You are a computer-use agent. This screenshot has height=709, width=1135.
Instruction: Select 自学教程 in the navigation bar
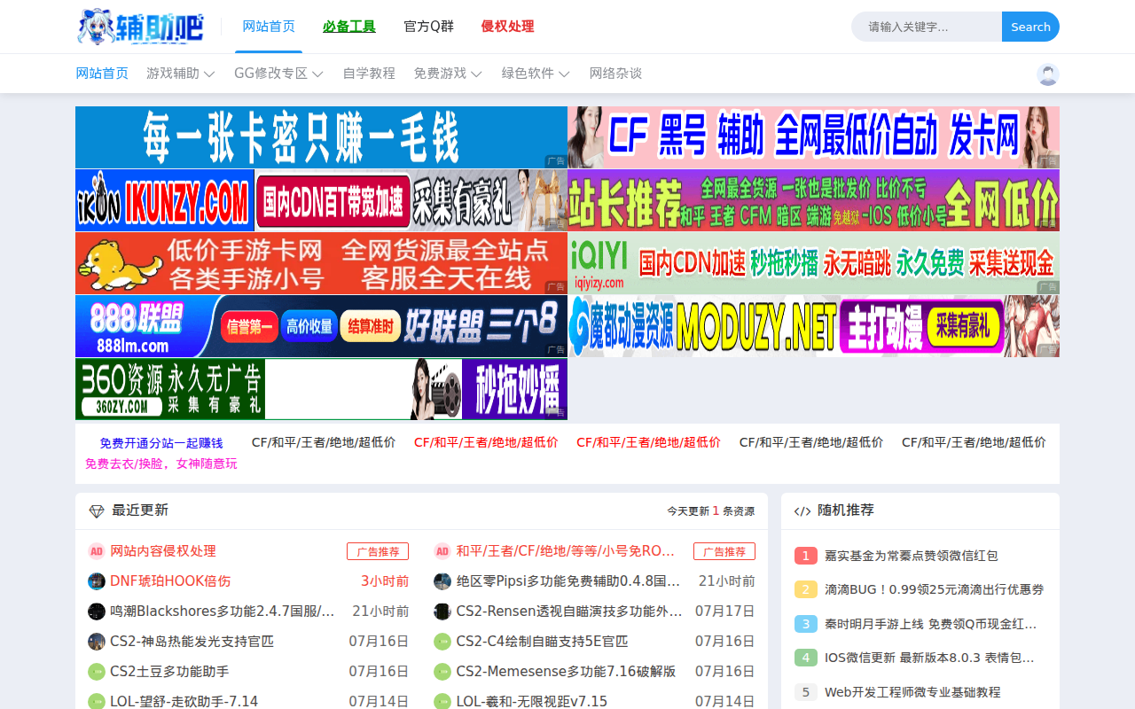pos(369,74)
